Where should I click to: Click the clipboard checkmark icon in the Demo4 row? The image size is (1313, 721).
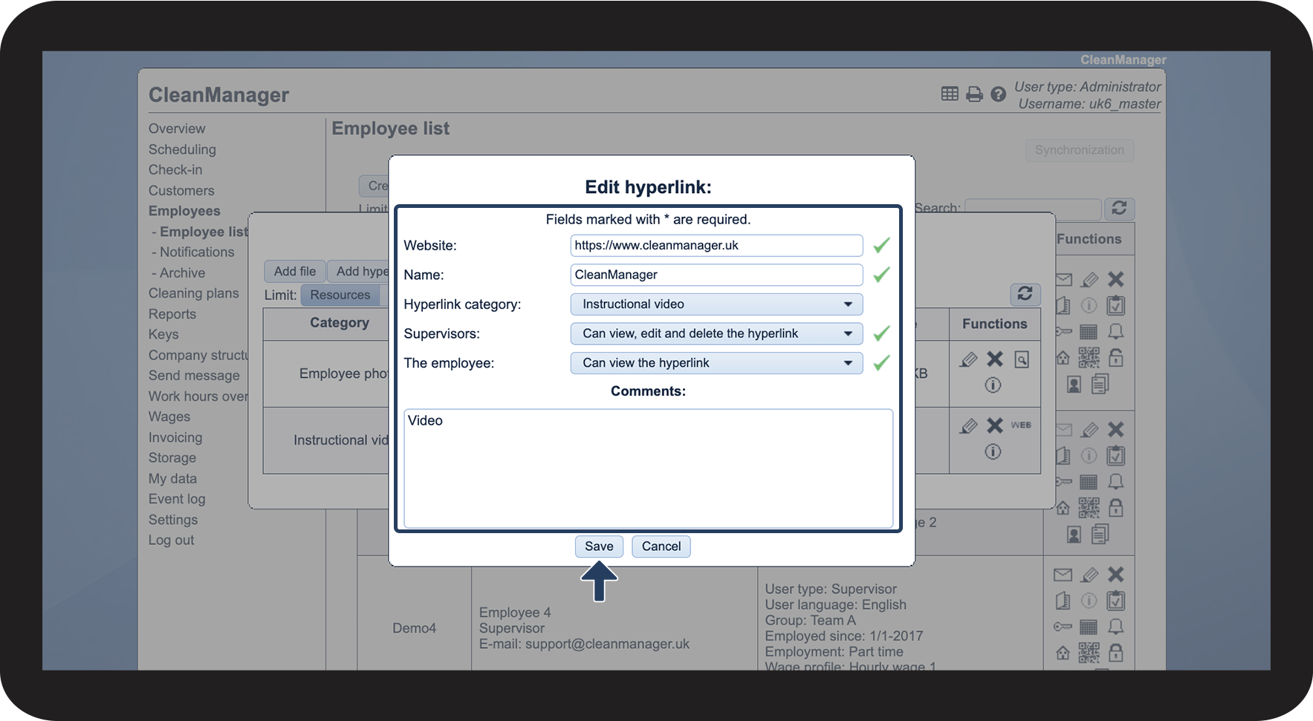1116,601
